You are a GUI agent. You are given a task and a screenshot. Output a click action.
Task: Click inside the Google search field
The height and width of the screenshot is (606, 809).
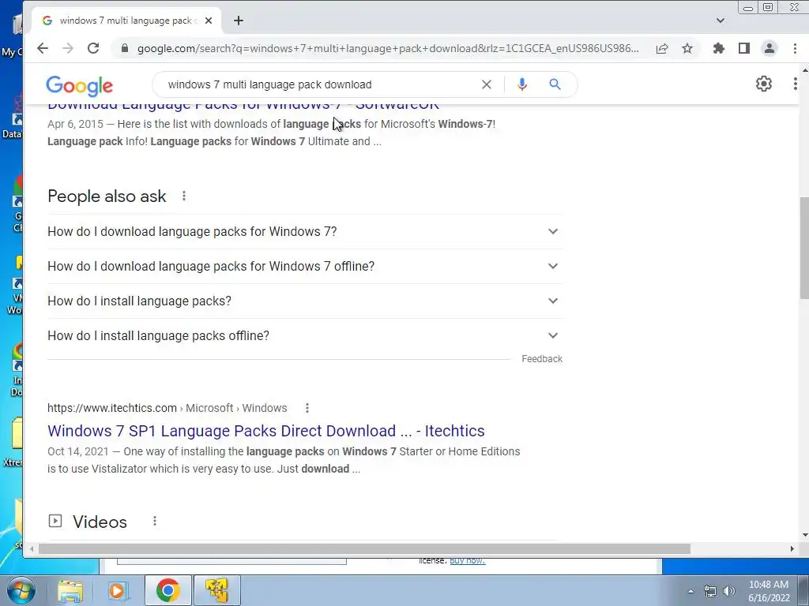point(320,84)
